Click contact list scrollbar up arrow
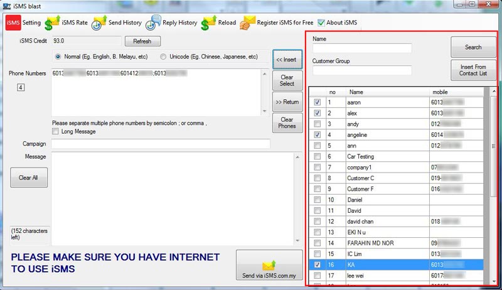The width and height of the screenshot is (502, 290). point(494,92)
